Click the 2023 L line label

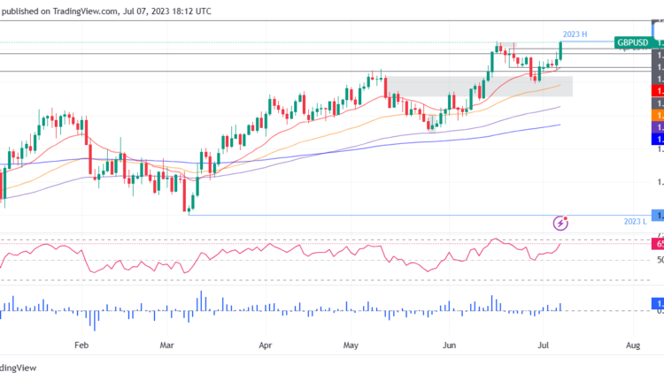[635, 221]
